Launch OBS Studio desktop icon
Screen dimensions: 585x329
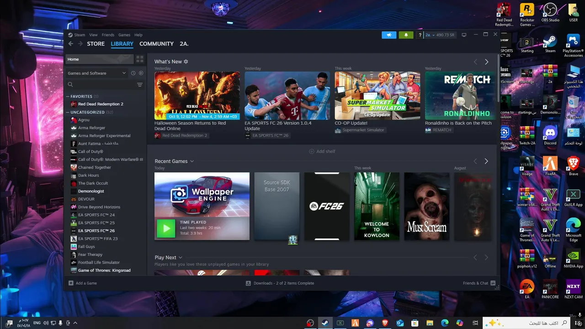(550, 13)
